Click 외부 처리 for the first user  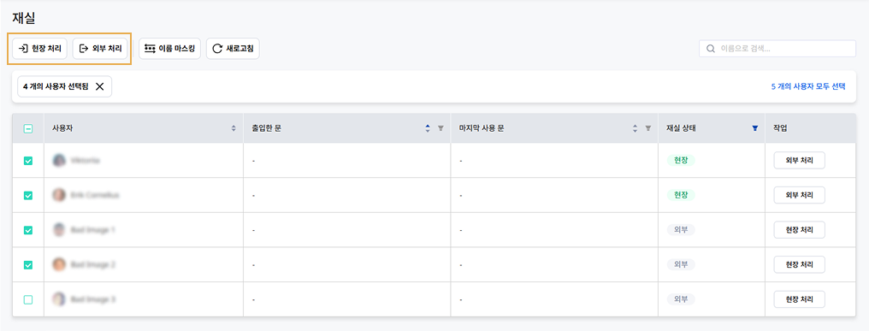click(799, 160)
